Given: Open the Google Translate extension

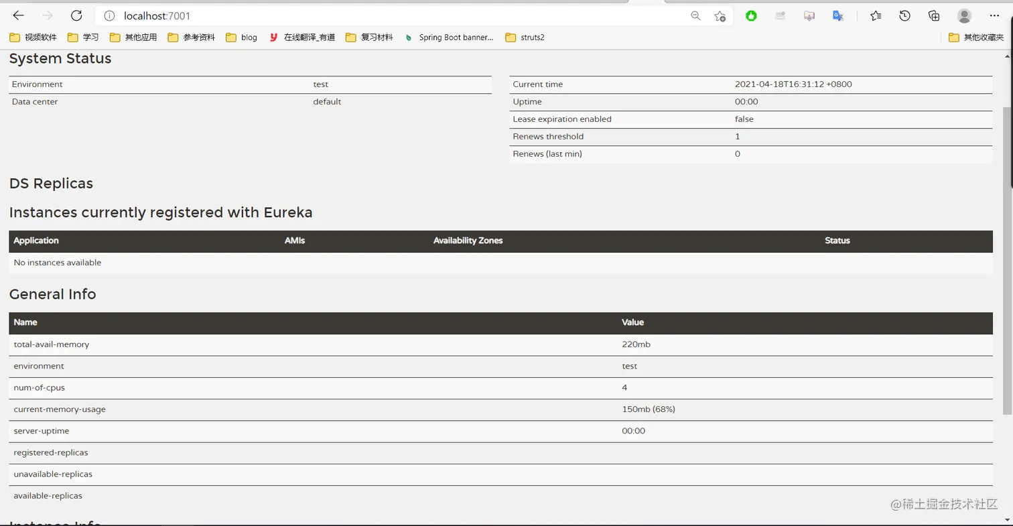Looking at the screenshot, I should (837, 15).
